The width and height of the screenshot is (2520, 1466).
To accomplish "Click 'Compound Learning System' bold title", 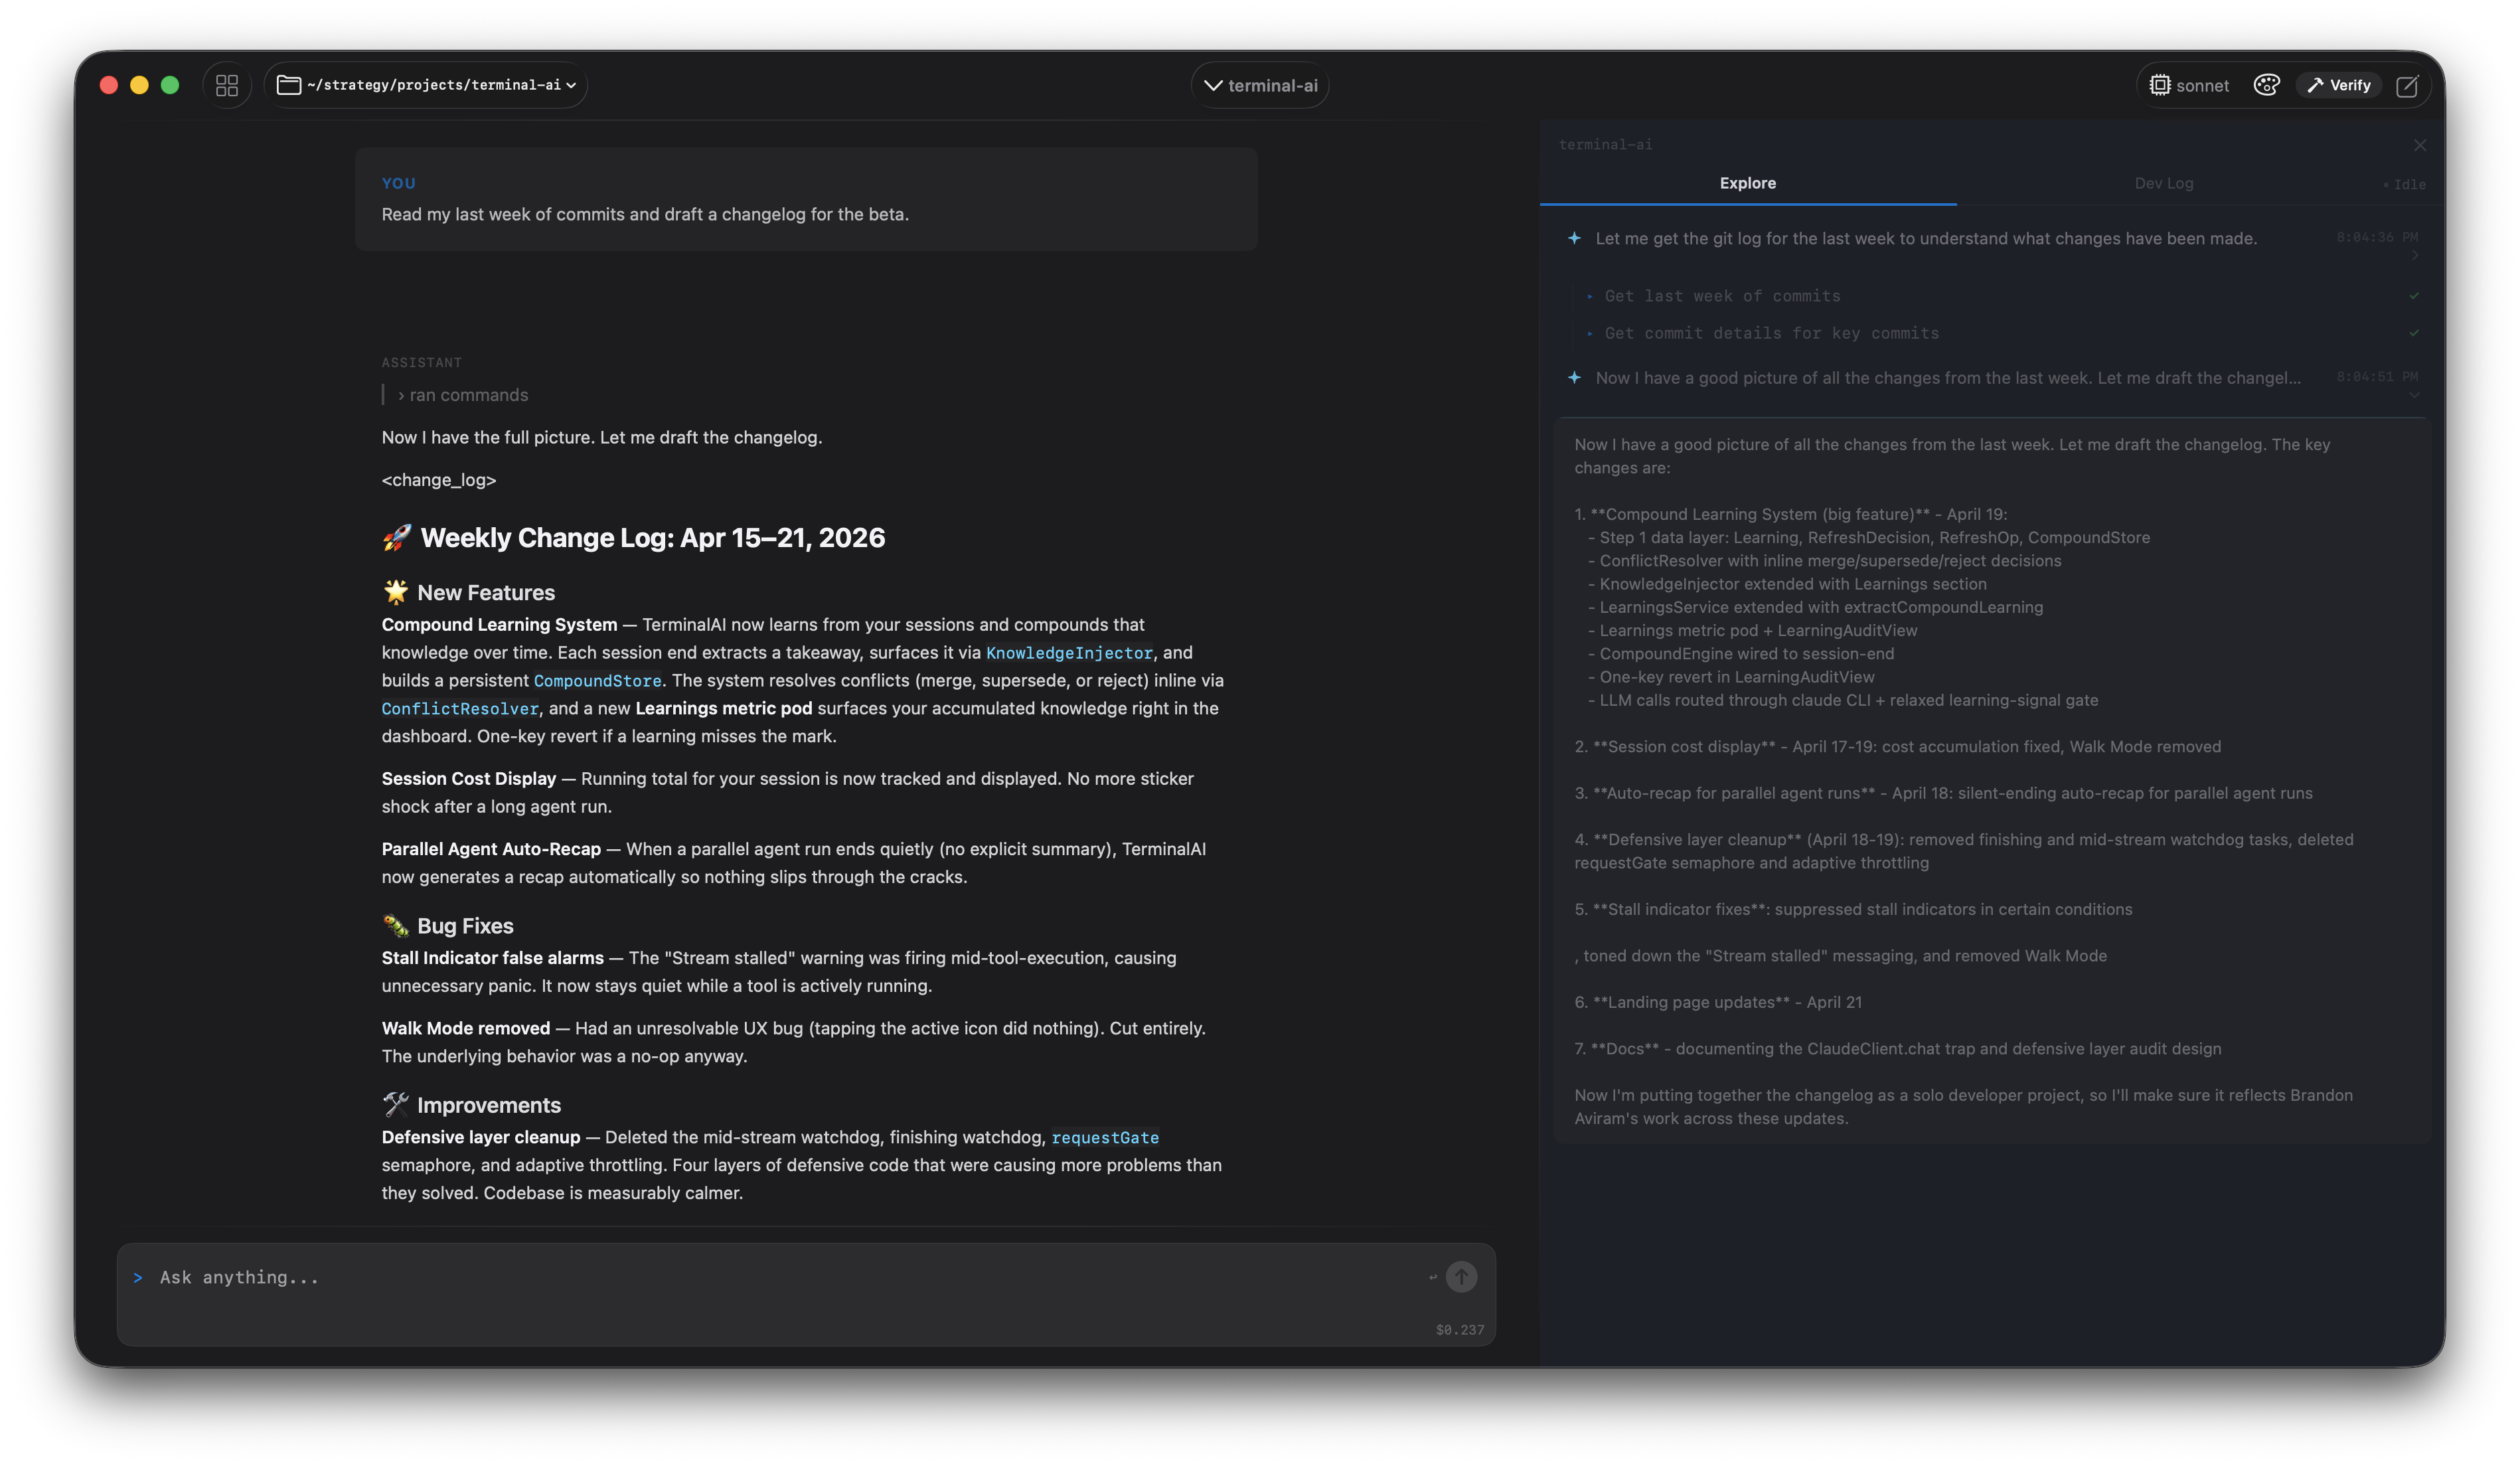I will click(499, 625).
